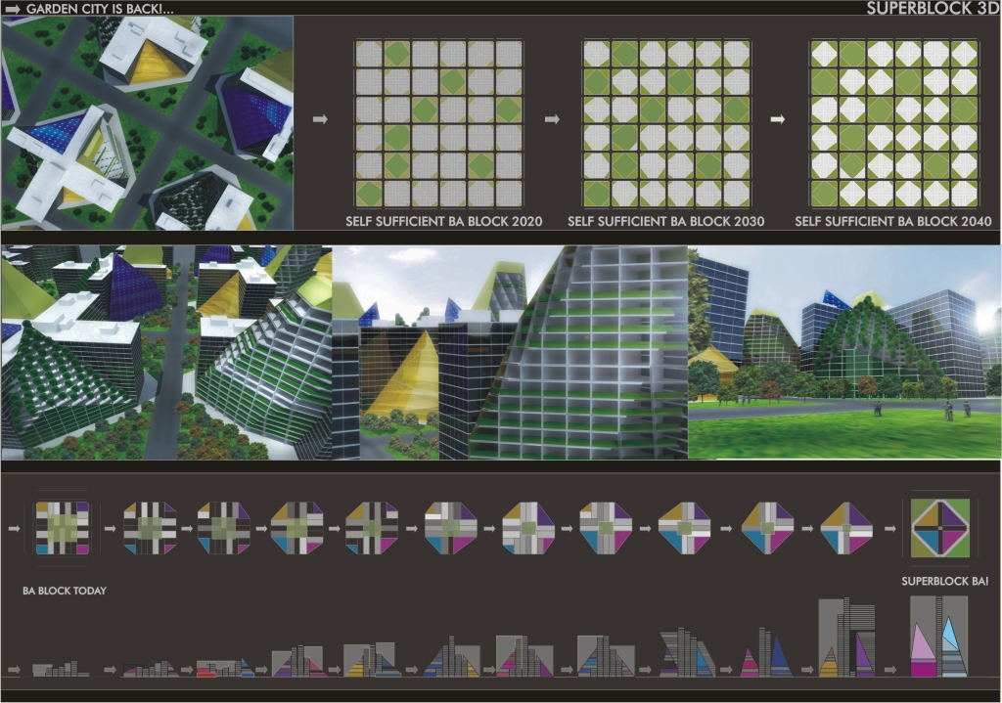Click the "BA BLOCK TODAY" label
1002x703 pixels.
pos(65,592)
